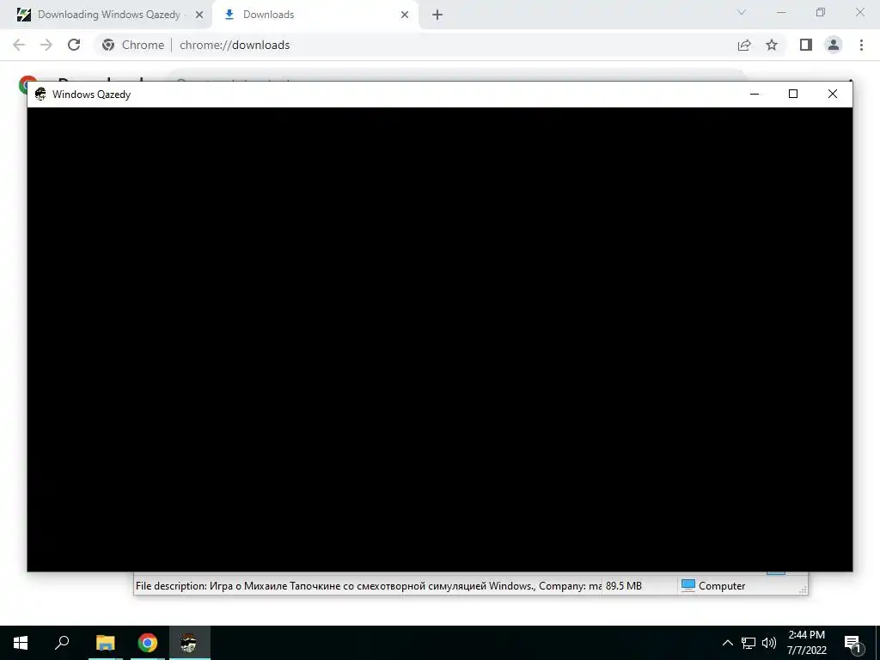Go forward in Chrome
The width and height of the screenshot is (880, 660).
coord(46,45)
